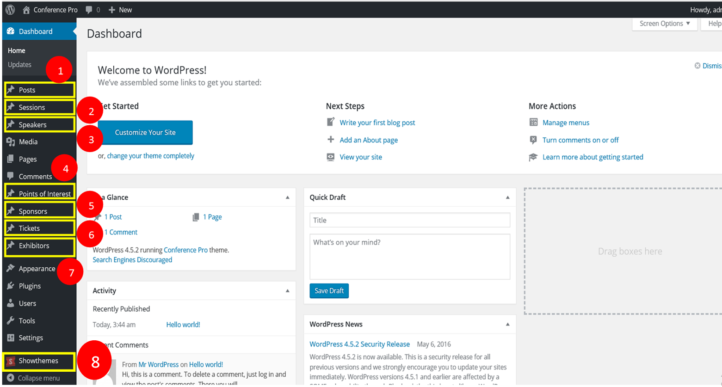722x387 pixels.
Task: Click the Howdy admin account menu
Action: pyautogui.click(x=706, y=10)
